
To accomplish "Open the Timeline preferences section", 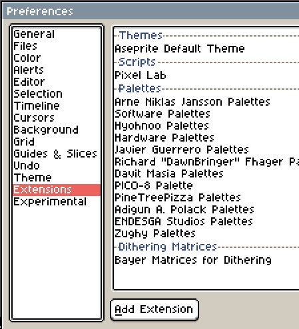I will (57, 106).
